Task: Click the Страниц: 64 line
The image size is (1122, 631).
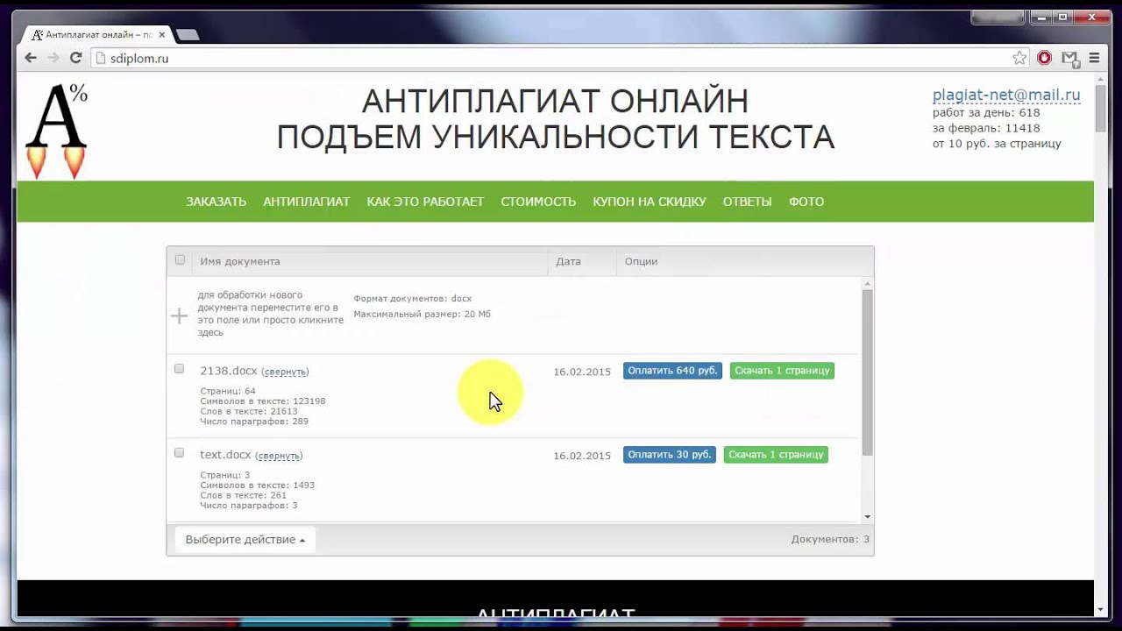Action: click(228, 391)
